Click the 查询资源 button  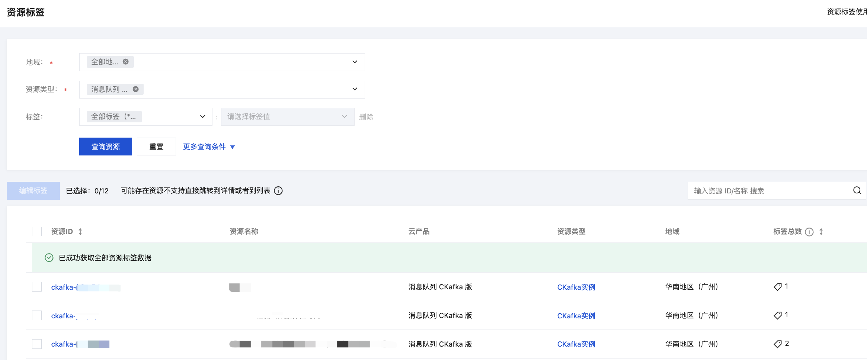[x=106, y=147]
